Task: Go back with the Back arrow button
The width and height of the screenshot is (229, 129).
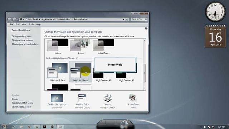Action: 9,19
